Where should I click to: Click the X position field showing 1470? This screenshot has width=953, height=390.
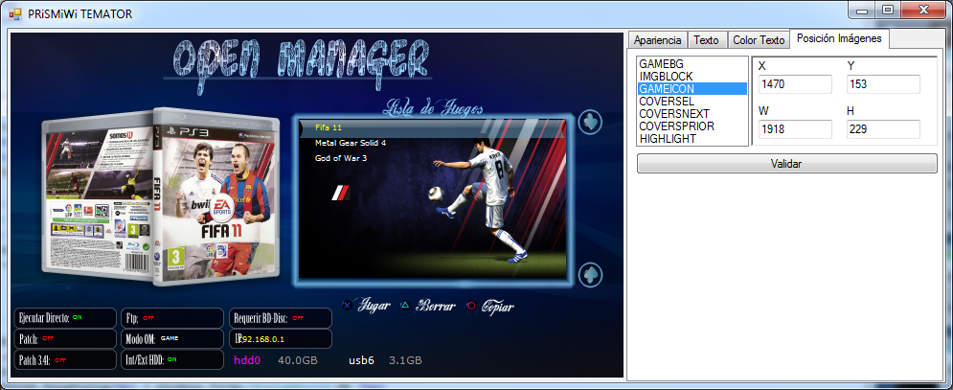pyautogui.click(x=795, y=84)
